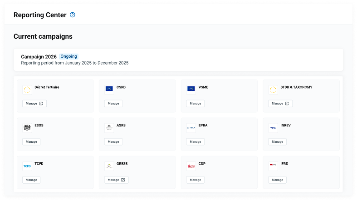Manage the ESOS framework
357x201 pixels.
(x=31, y=142)
